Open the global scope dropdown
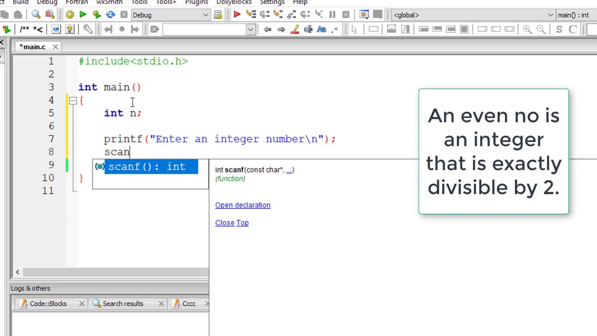 pyautogui.click(x=473, y=15)
